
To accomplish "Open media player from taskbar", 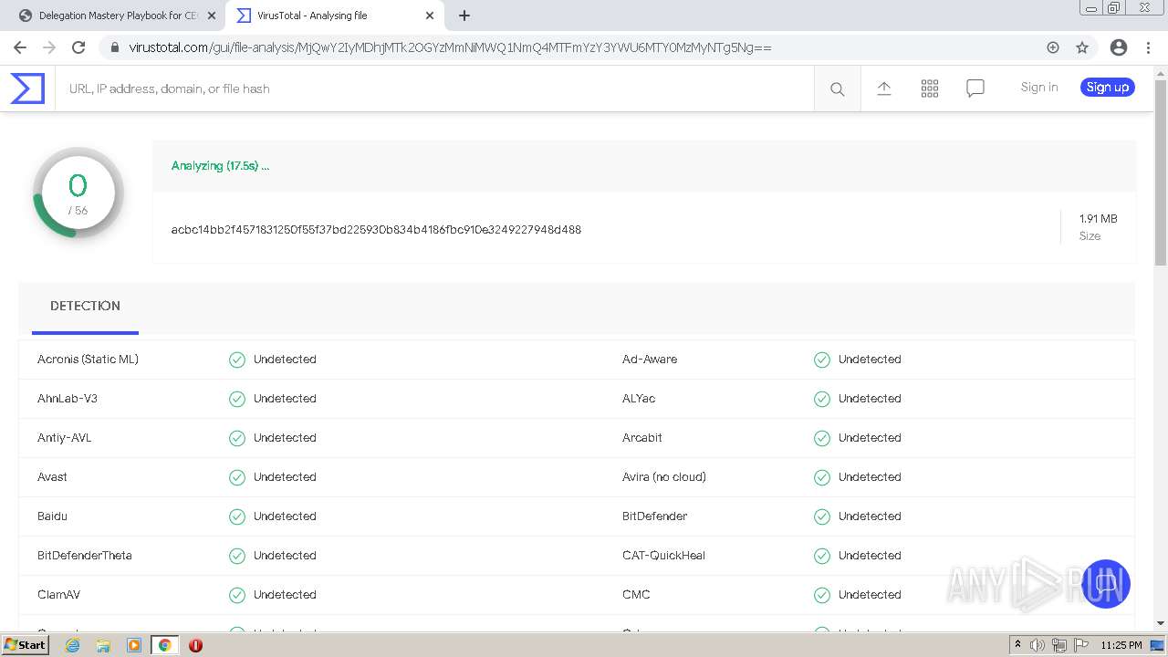I will coord(134,645).
